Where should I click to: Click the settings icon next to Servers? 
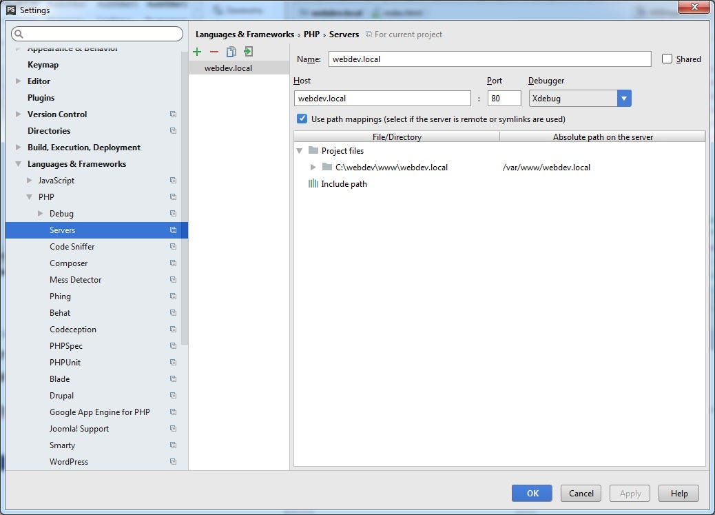pos(173,230)
